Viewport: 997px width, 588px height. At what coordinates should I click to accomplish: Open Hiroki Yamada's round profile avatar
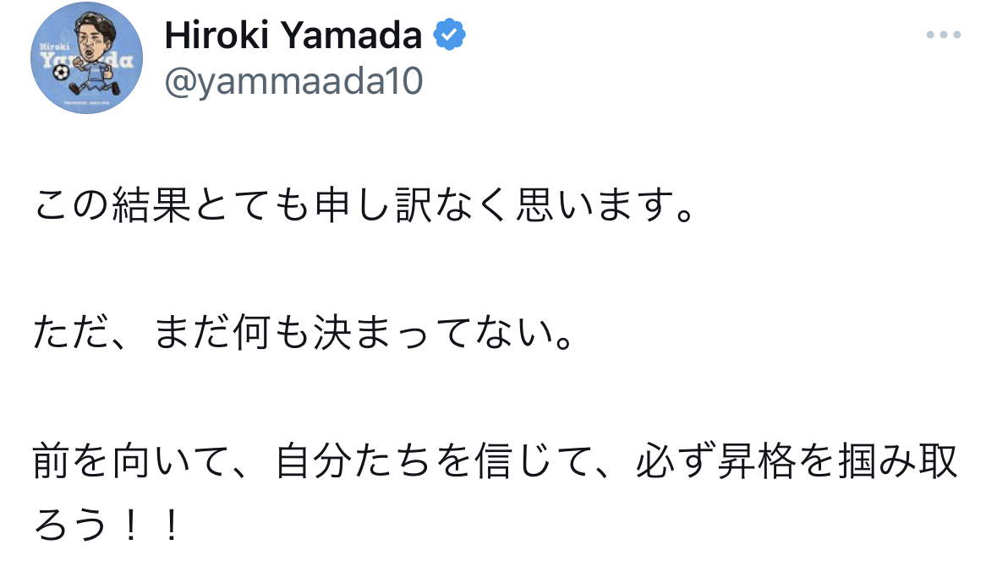click(86, 57)
